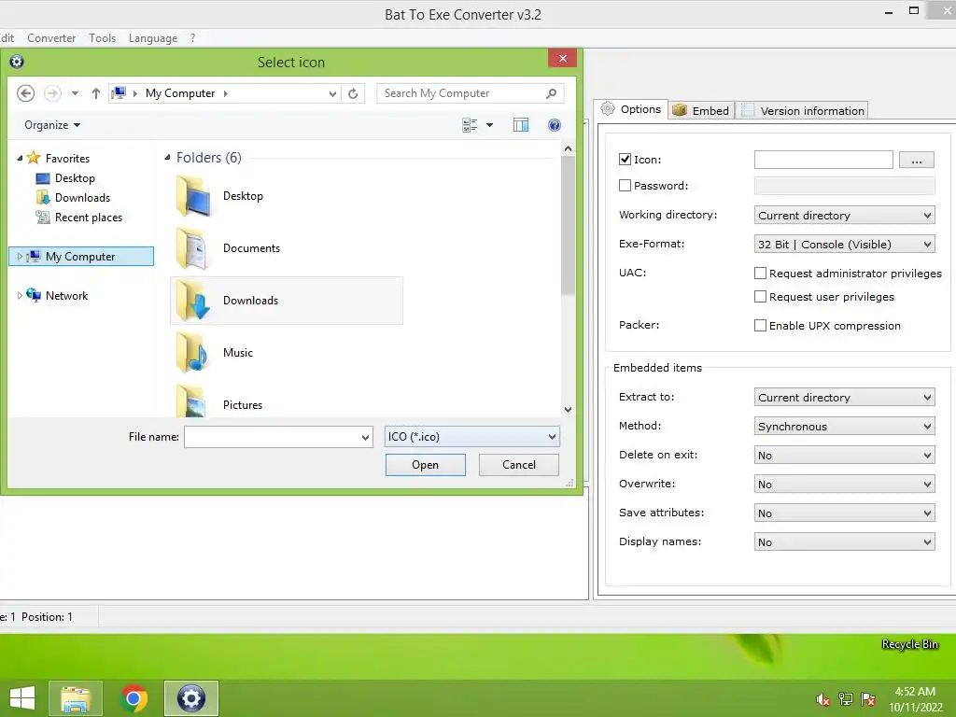Enable UPX compression checkbox
Image resolution: width=956 pixels, height=717 pixels.
pos(760,326)
